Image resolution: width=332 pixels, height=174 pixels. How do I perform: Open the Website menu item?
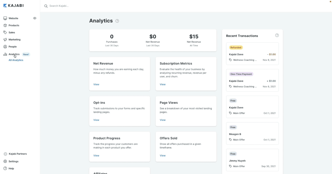coord(13,18)
